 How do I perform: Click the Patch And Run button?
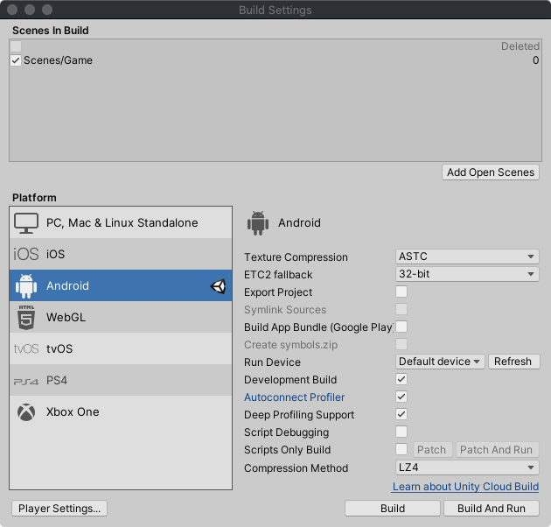pyautogui.click(x=497, y=450)
